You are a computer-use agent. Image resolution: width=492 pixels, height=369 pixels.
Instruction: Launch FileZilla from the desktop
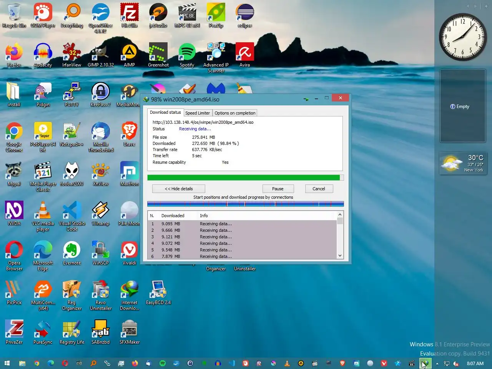(x=130, y=15)
